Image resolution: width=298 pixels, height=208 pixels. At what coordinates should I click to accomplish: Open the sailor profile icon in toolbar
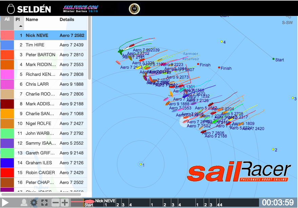tap(24, 203)
